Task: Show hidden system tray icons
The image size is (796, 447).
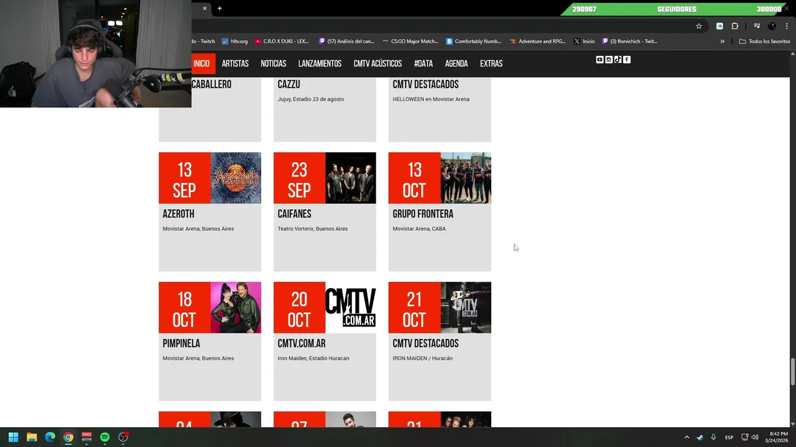Action: 687,437
